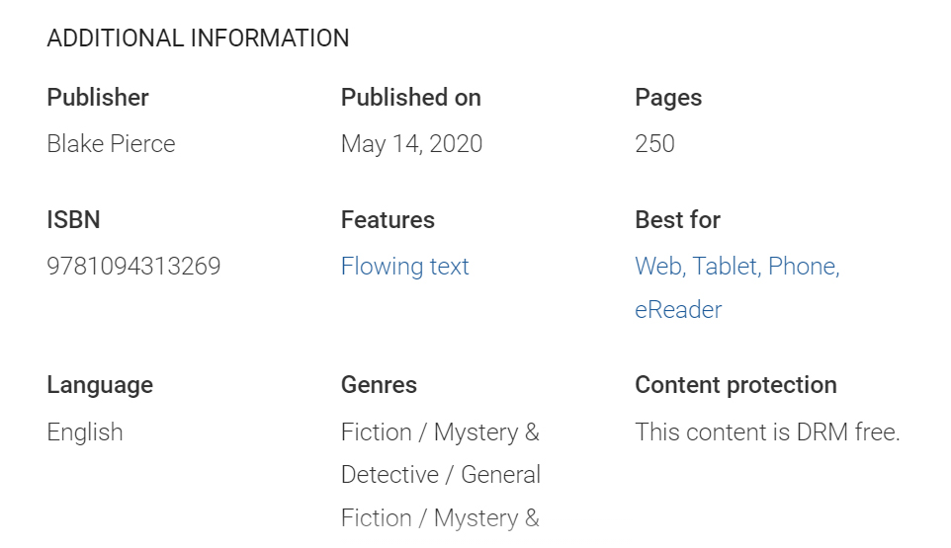Click the Published on label

coord(410,98)
